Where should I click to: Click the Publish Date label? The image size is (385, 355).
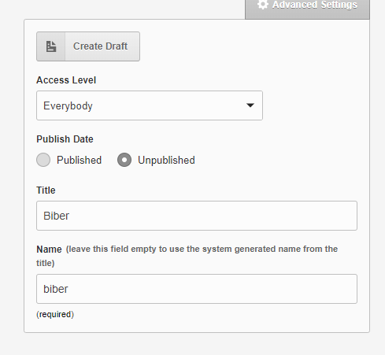65,139
